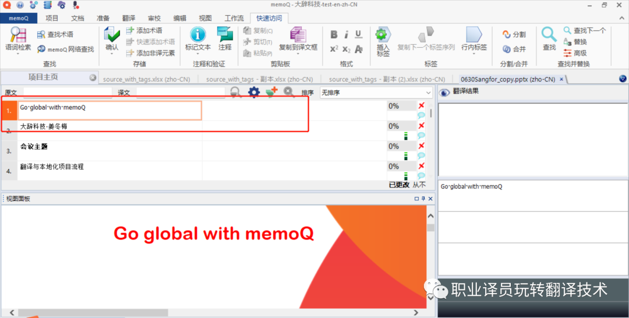629x318 pixels.
Task: Switch to the 翻译 ribbon tab
Action: [x=129, y=18]
